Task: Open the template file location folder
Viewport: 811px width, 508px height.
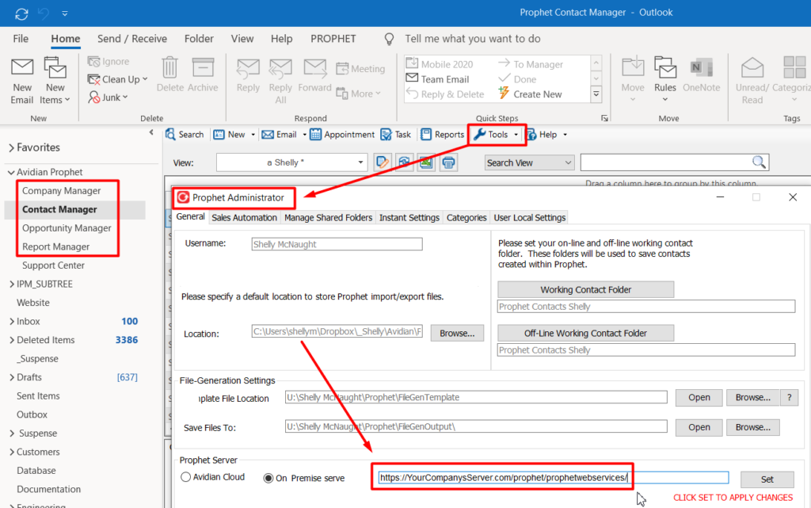Action: (699, 397)
